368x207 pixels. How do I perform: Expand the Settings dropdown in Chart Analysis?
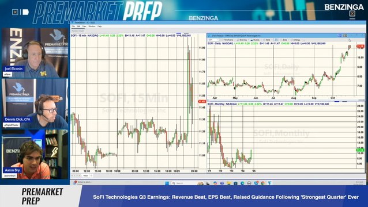(297, 40)
